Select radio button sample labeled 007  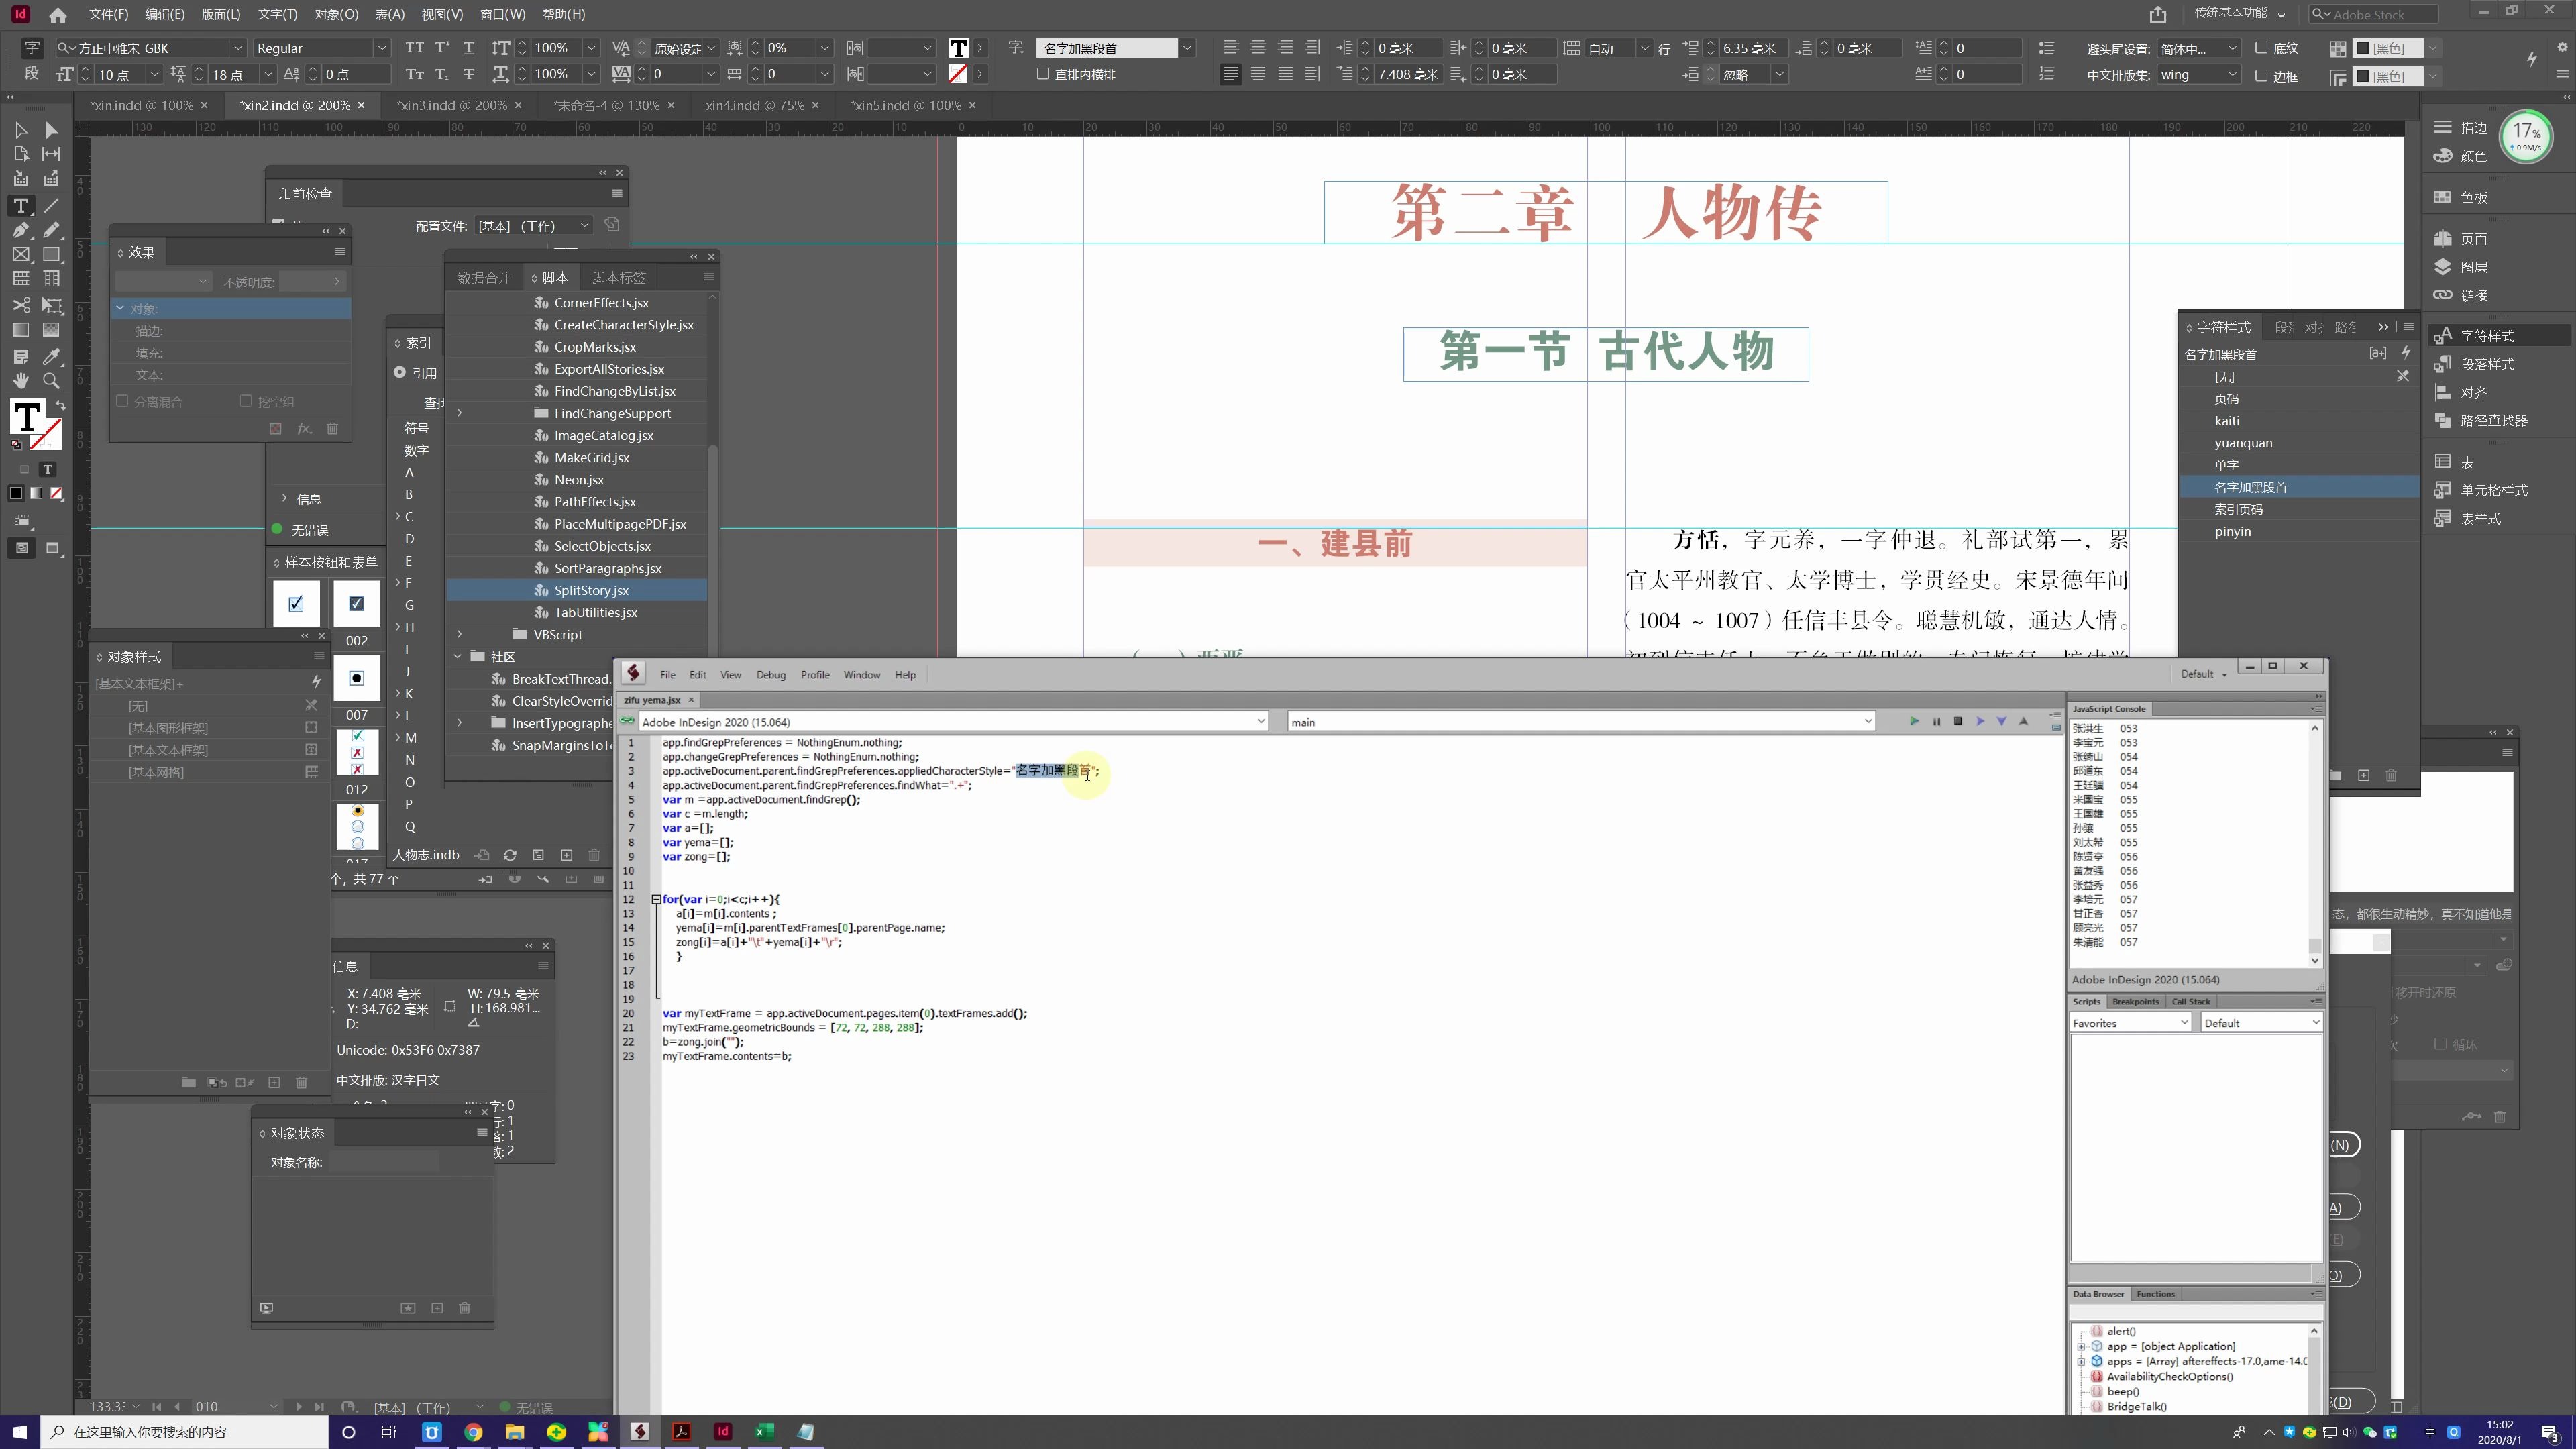pyautogui.click(x=357, y=678)
